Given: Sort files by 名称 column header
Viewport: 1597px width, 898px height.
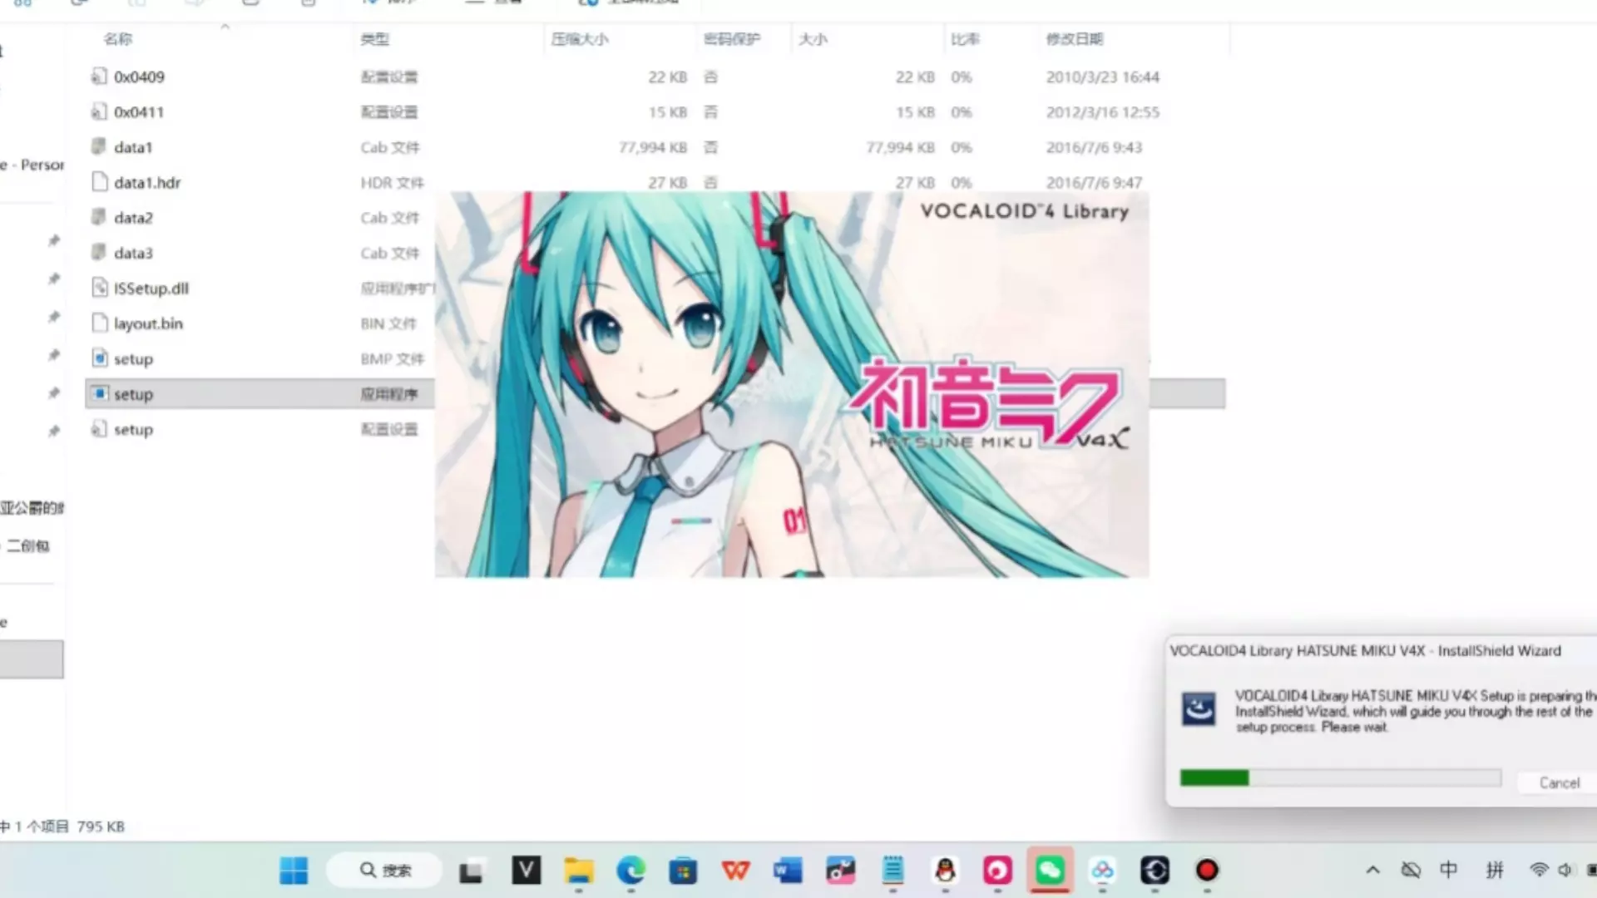Looking at the screenshot, I should click(118, 39).
